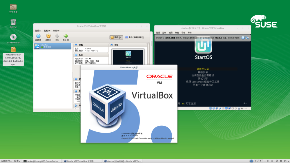Open 热键 menu in startos VM window

[177, 33]
